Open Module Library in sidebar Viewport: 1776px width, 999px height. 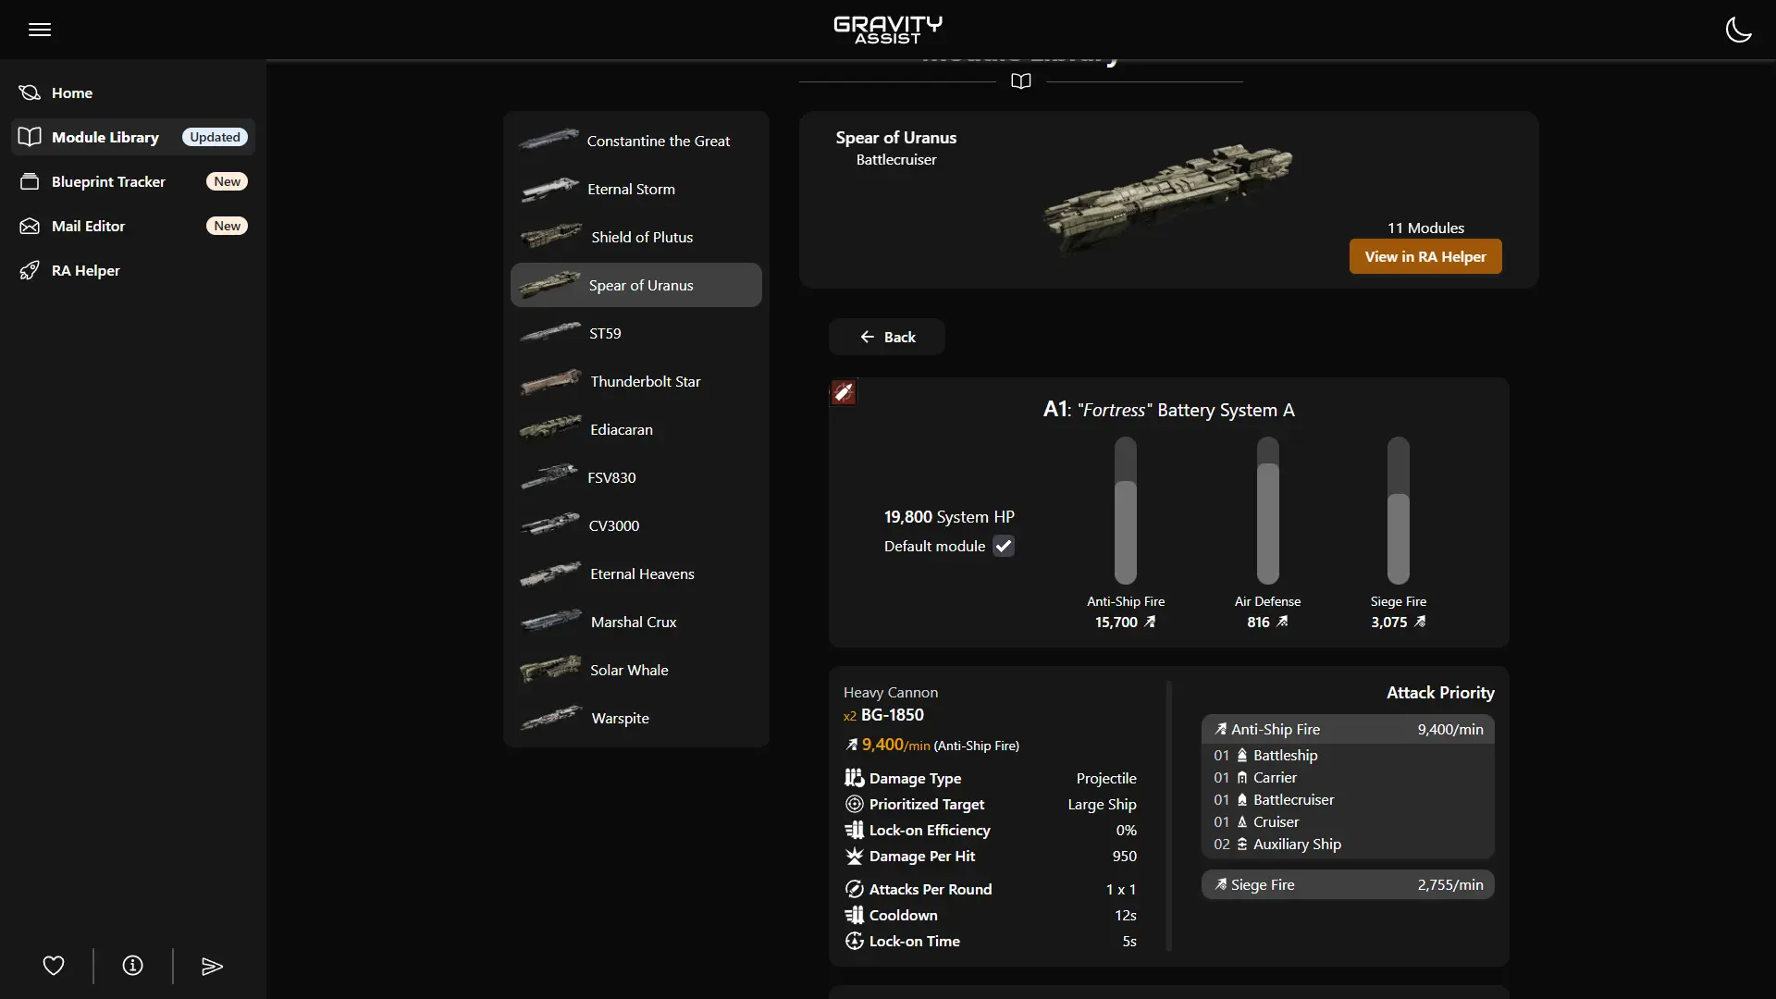pyautogui.click(x=105, y=137)
